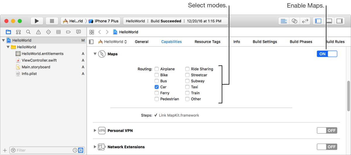This screenshot has width=351, height=155.
Task: Hide the left Navigator panel icon
Action: tap(319, 21)
